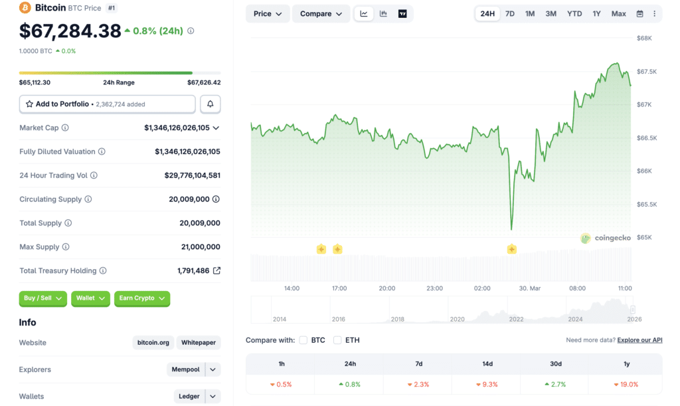The width and height of the screenshot is (680, 406).
Task: Open the Price dropdown
Action: pos(268,14)
